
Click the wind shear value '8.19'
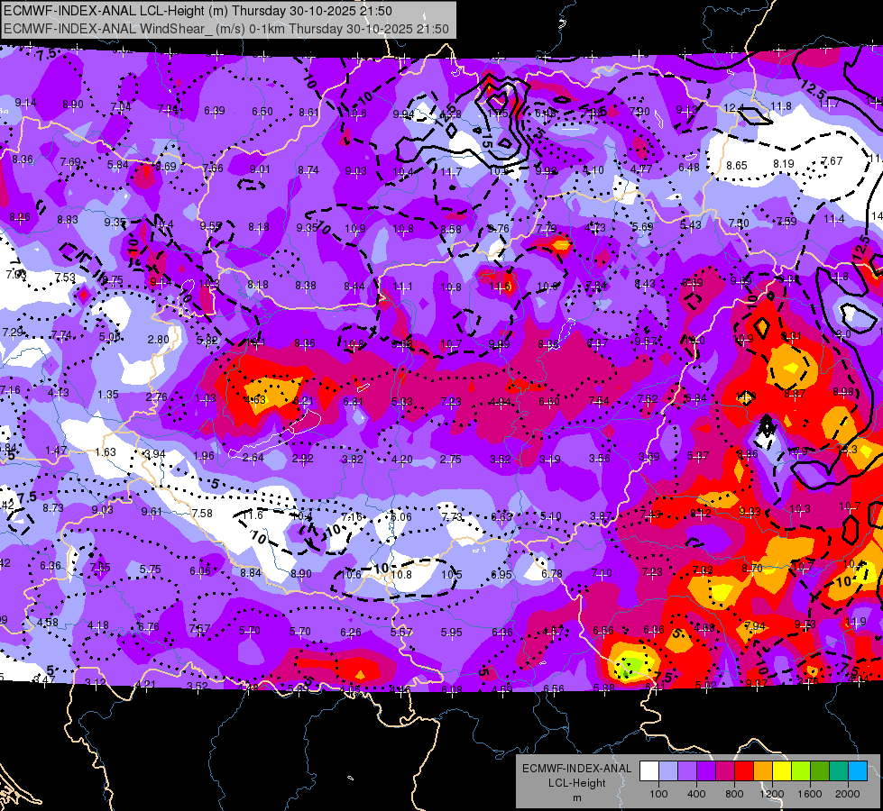[x=783, y=163]
